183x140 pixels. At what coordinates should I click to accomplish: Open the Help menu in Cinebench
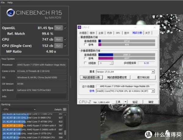click(10, 2)
